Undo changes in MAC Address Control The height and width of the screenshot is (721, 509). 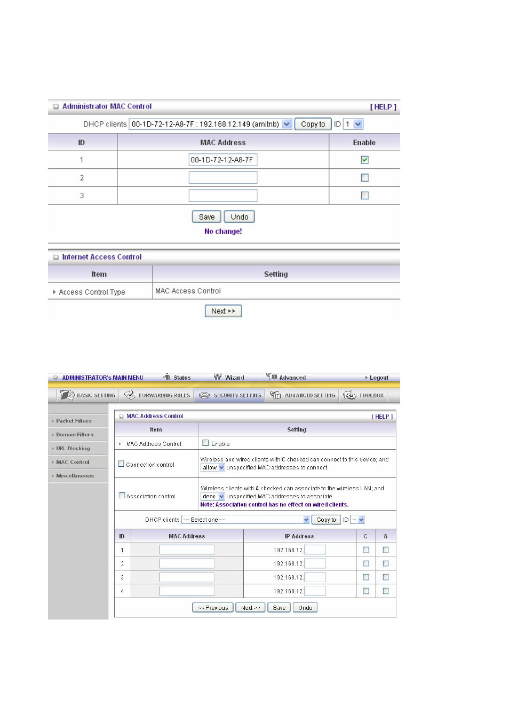point(305,608)
